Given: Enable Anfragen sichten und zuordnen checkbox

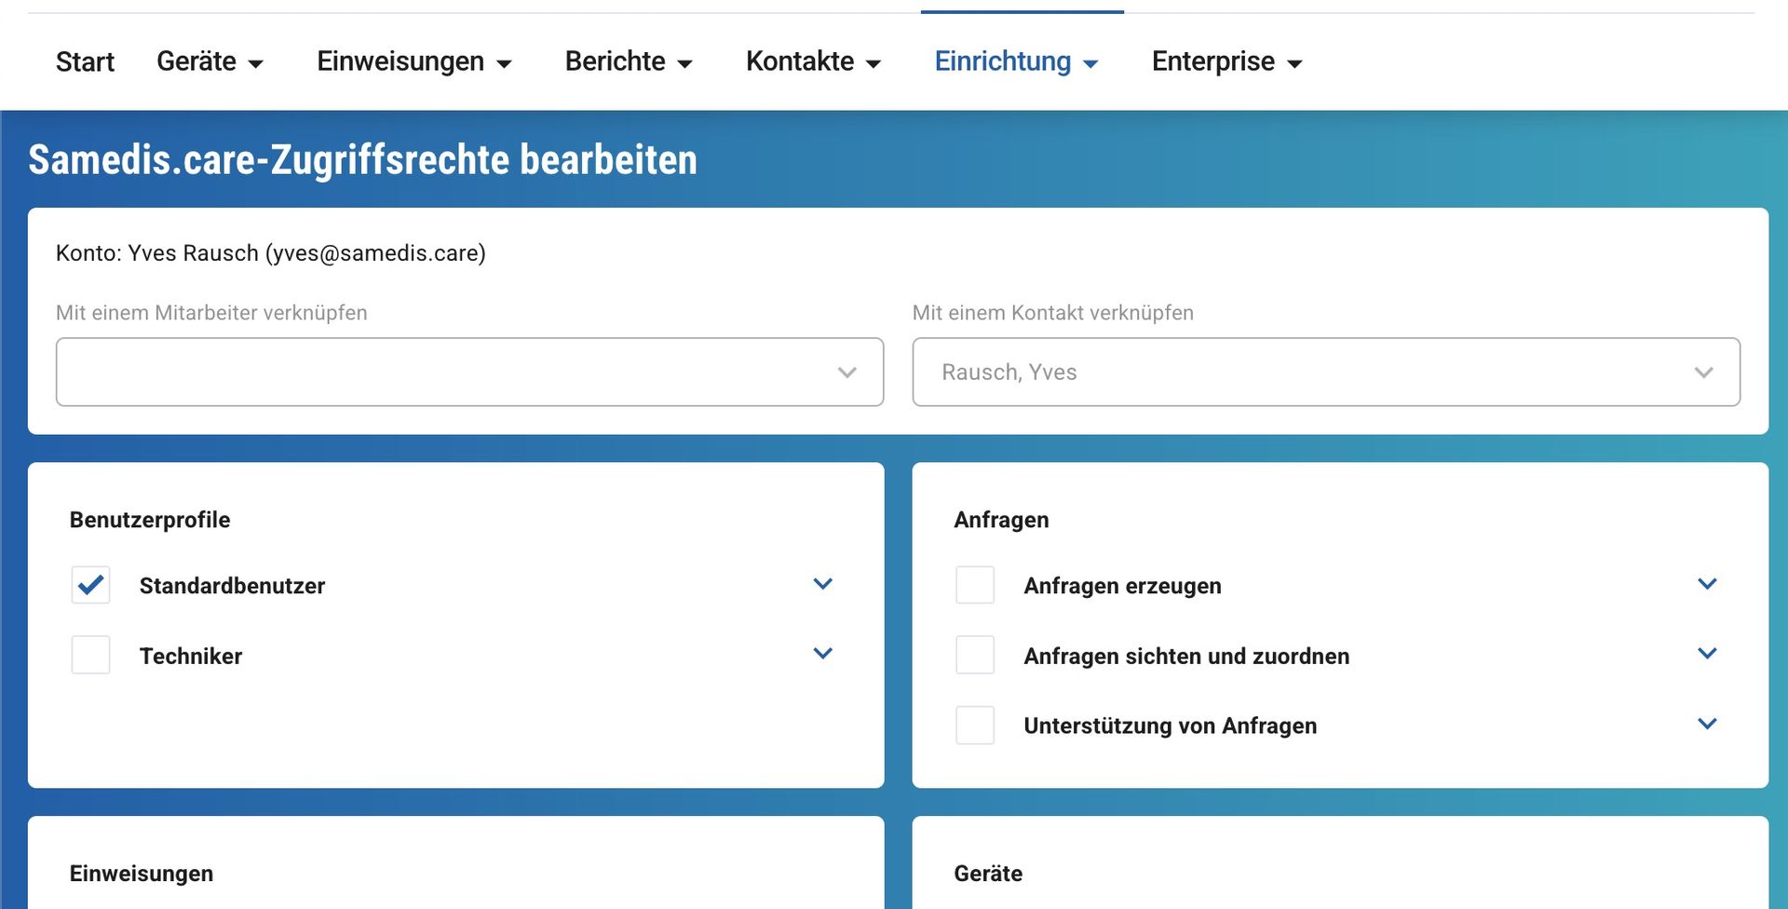Looking at the screenshot, I should [x=975, y=655].
